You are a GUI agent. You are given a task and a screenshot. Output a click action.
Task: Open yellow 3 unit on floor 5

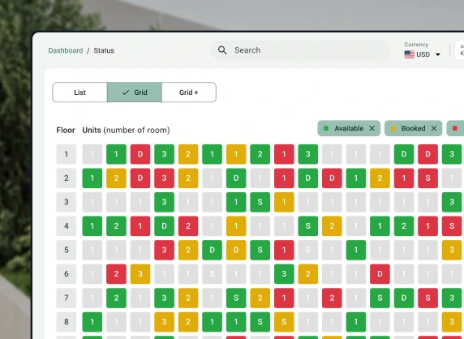(452, 250)
